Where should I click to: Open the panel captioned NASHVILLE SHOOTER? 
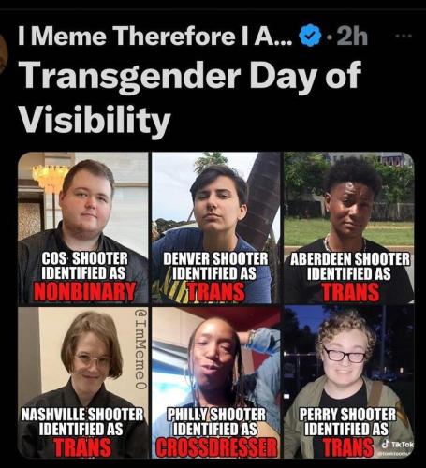point(83,382)
